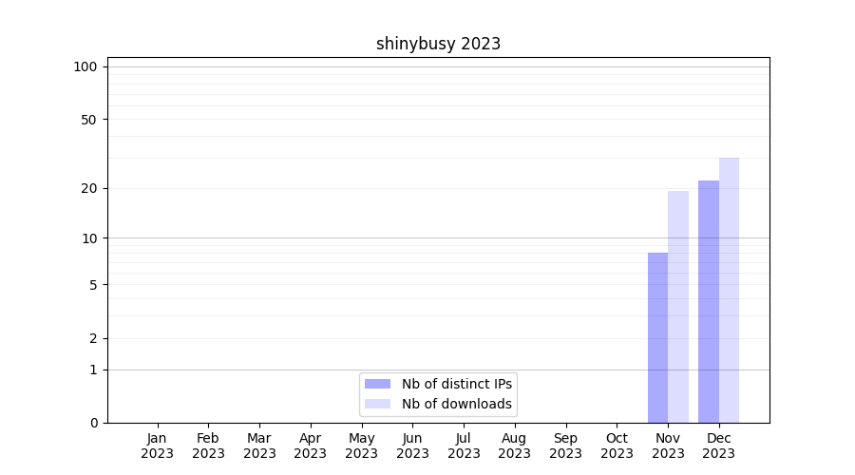
Task: Click the 100 y-axis tick label
Action: coord(85,66)
